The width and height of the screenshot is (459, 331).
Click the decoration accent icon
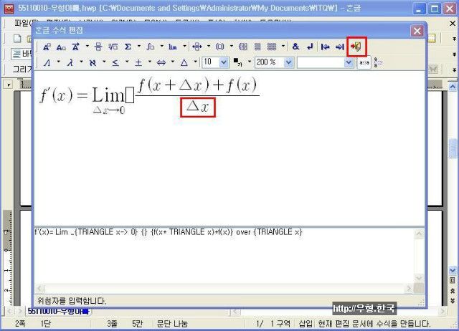75,47
